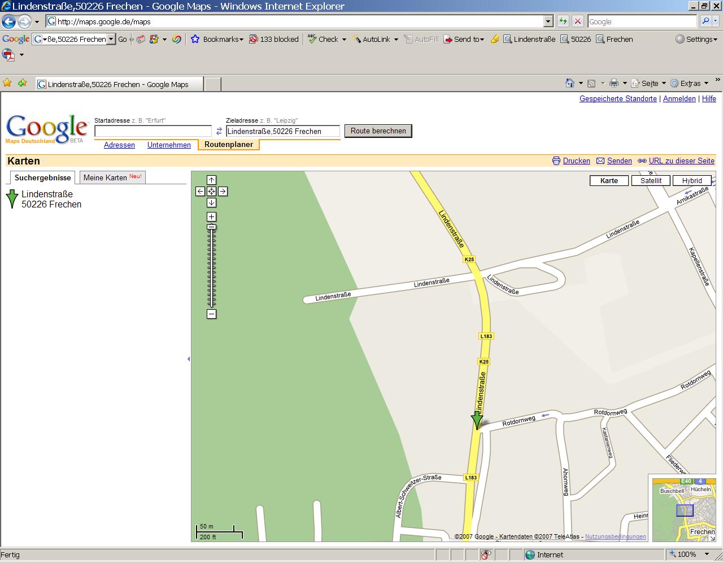Screen dimensions: 723x563
Task: Switch to the Hybrid map view
Action: (692, 180)
